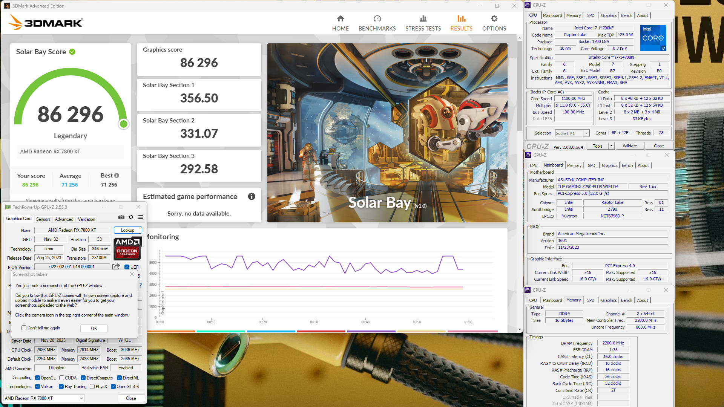Show estimated game performance info
The width and height of the screenshot is (724, 407).
[252, 196]
